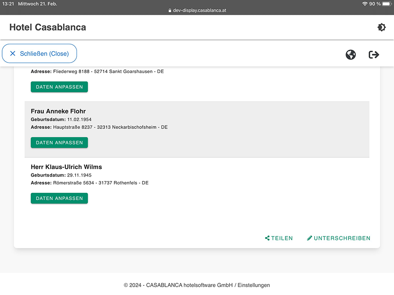
Task: Click the pencil icon beside UNTERSCHREIBEN
Action: click(310, 238)
